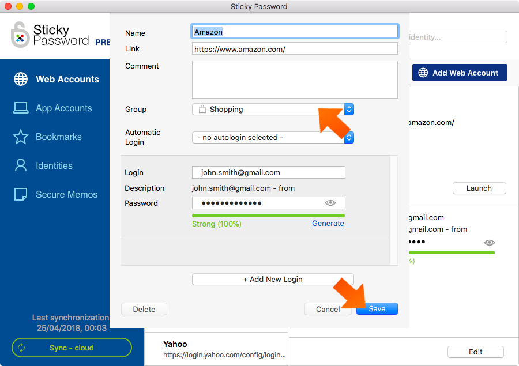This screenshot has width=519, height=366.
Task: Click the login list scrollbar in dialog
Action: 393,210
